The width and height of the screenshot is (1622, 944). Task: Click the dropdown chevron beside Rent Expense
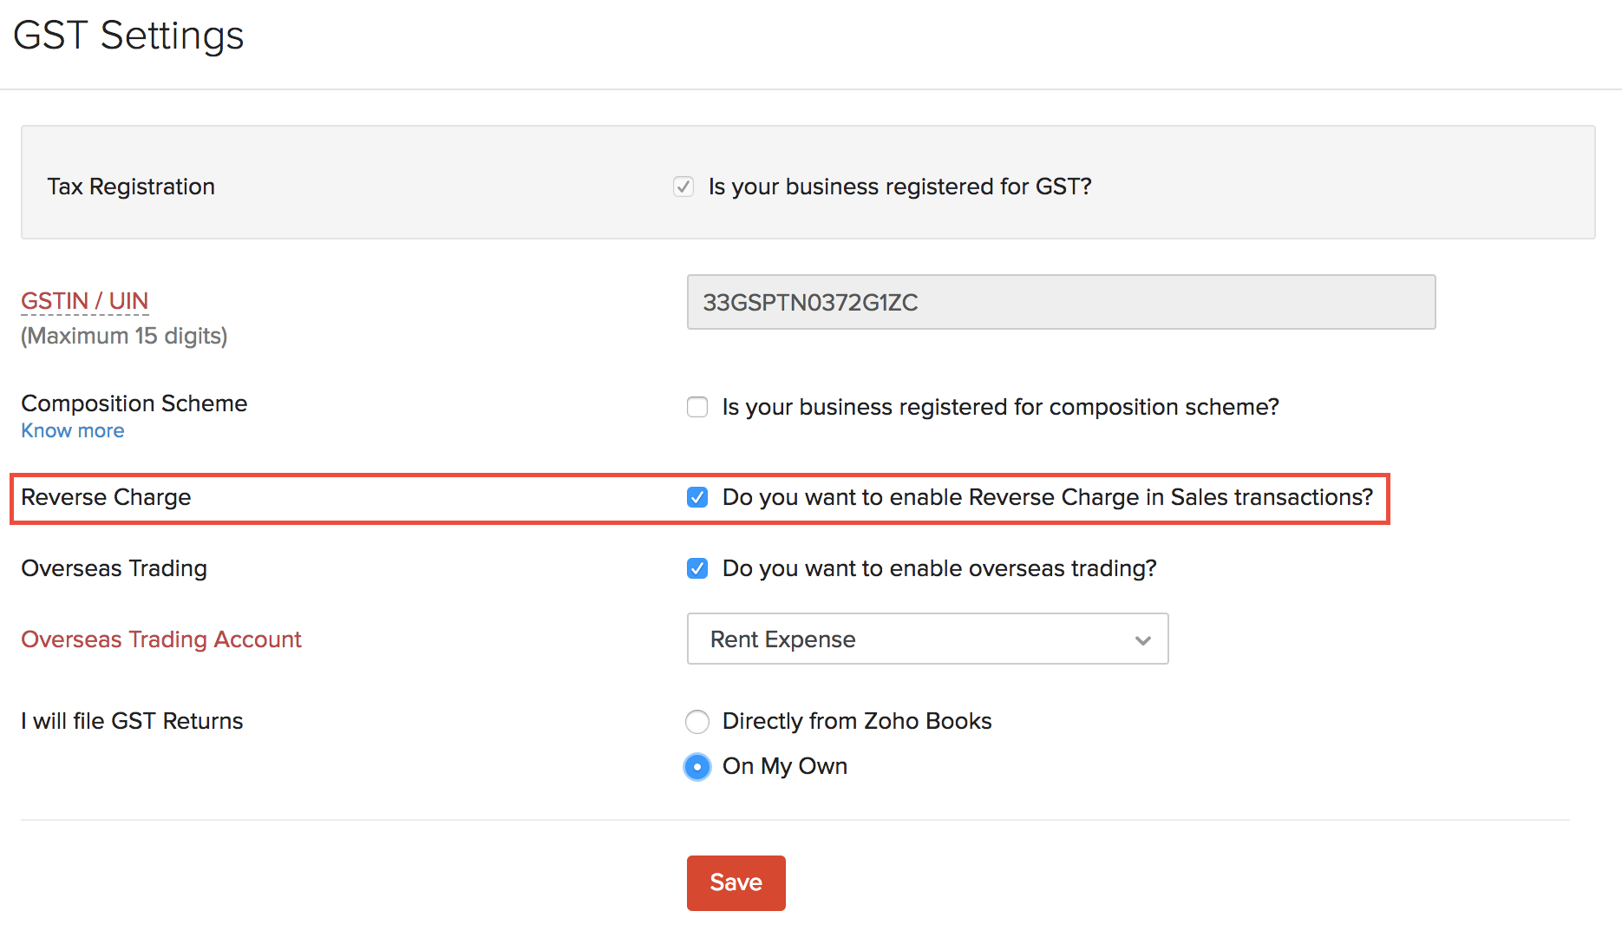tap(1143, 639)
